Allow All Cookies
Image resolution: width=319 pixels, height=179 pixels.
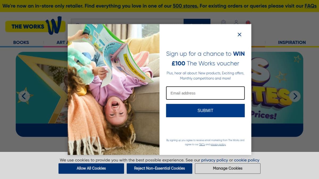pyautogui.click(x=91, y=168)
